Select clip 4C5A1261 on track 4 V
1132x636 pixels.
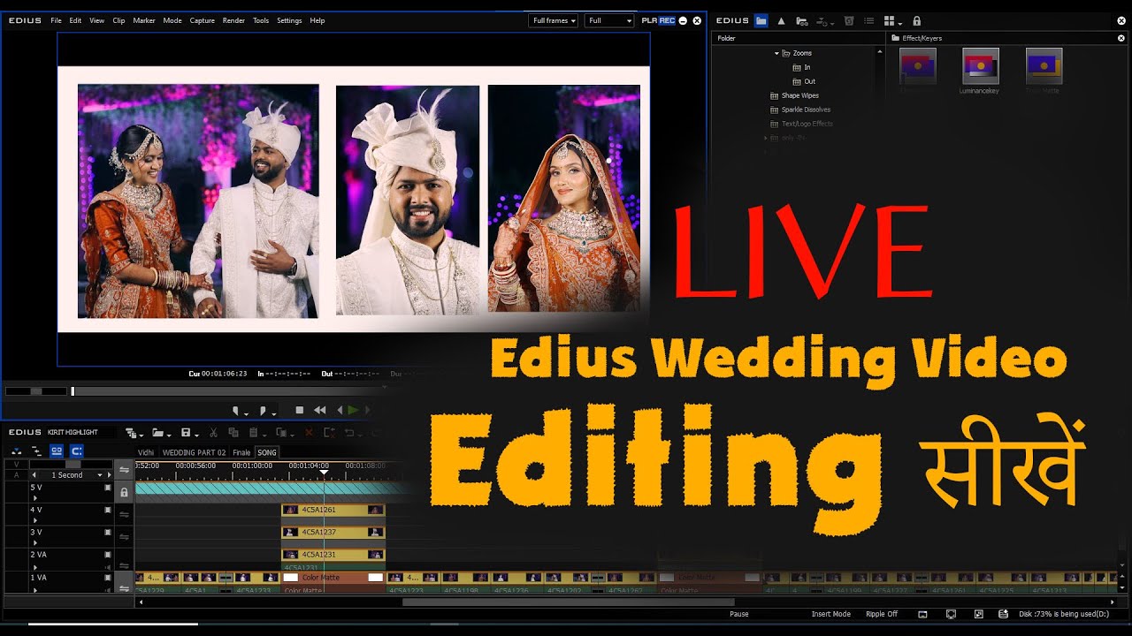point(333,510)
